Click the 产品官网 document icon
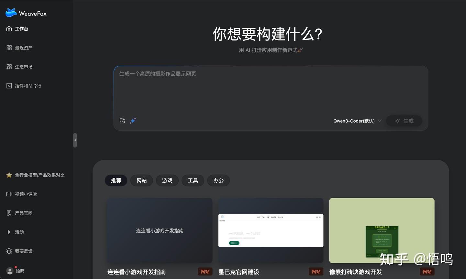The image size is (466, 279). [x=9, y=213]
